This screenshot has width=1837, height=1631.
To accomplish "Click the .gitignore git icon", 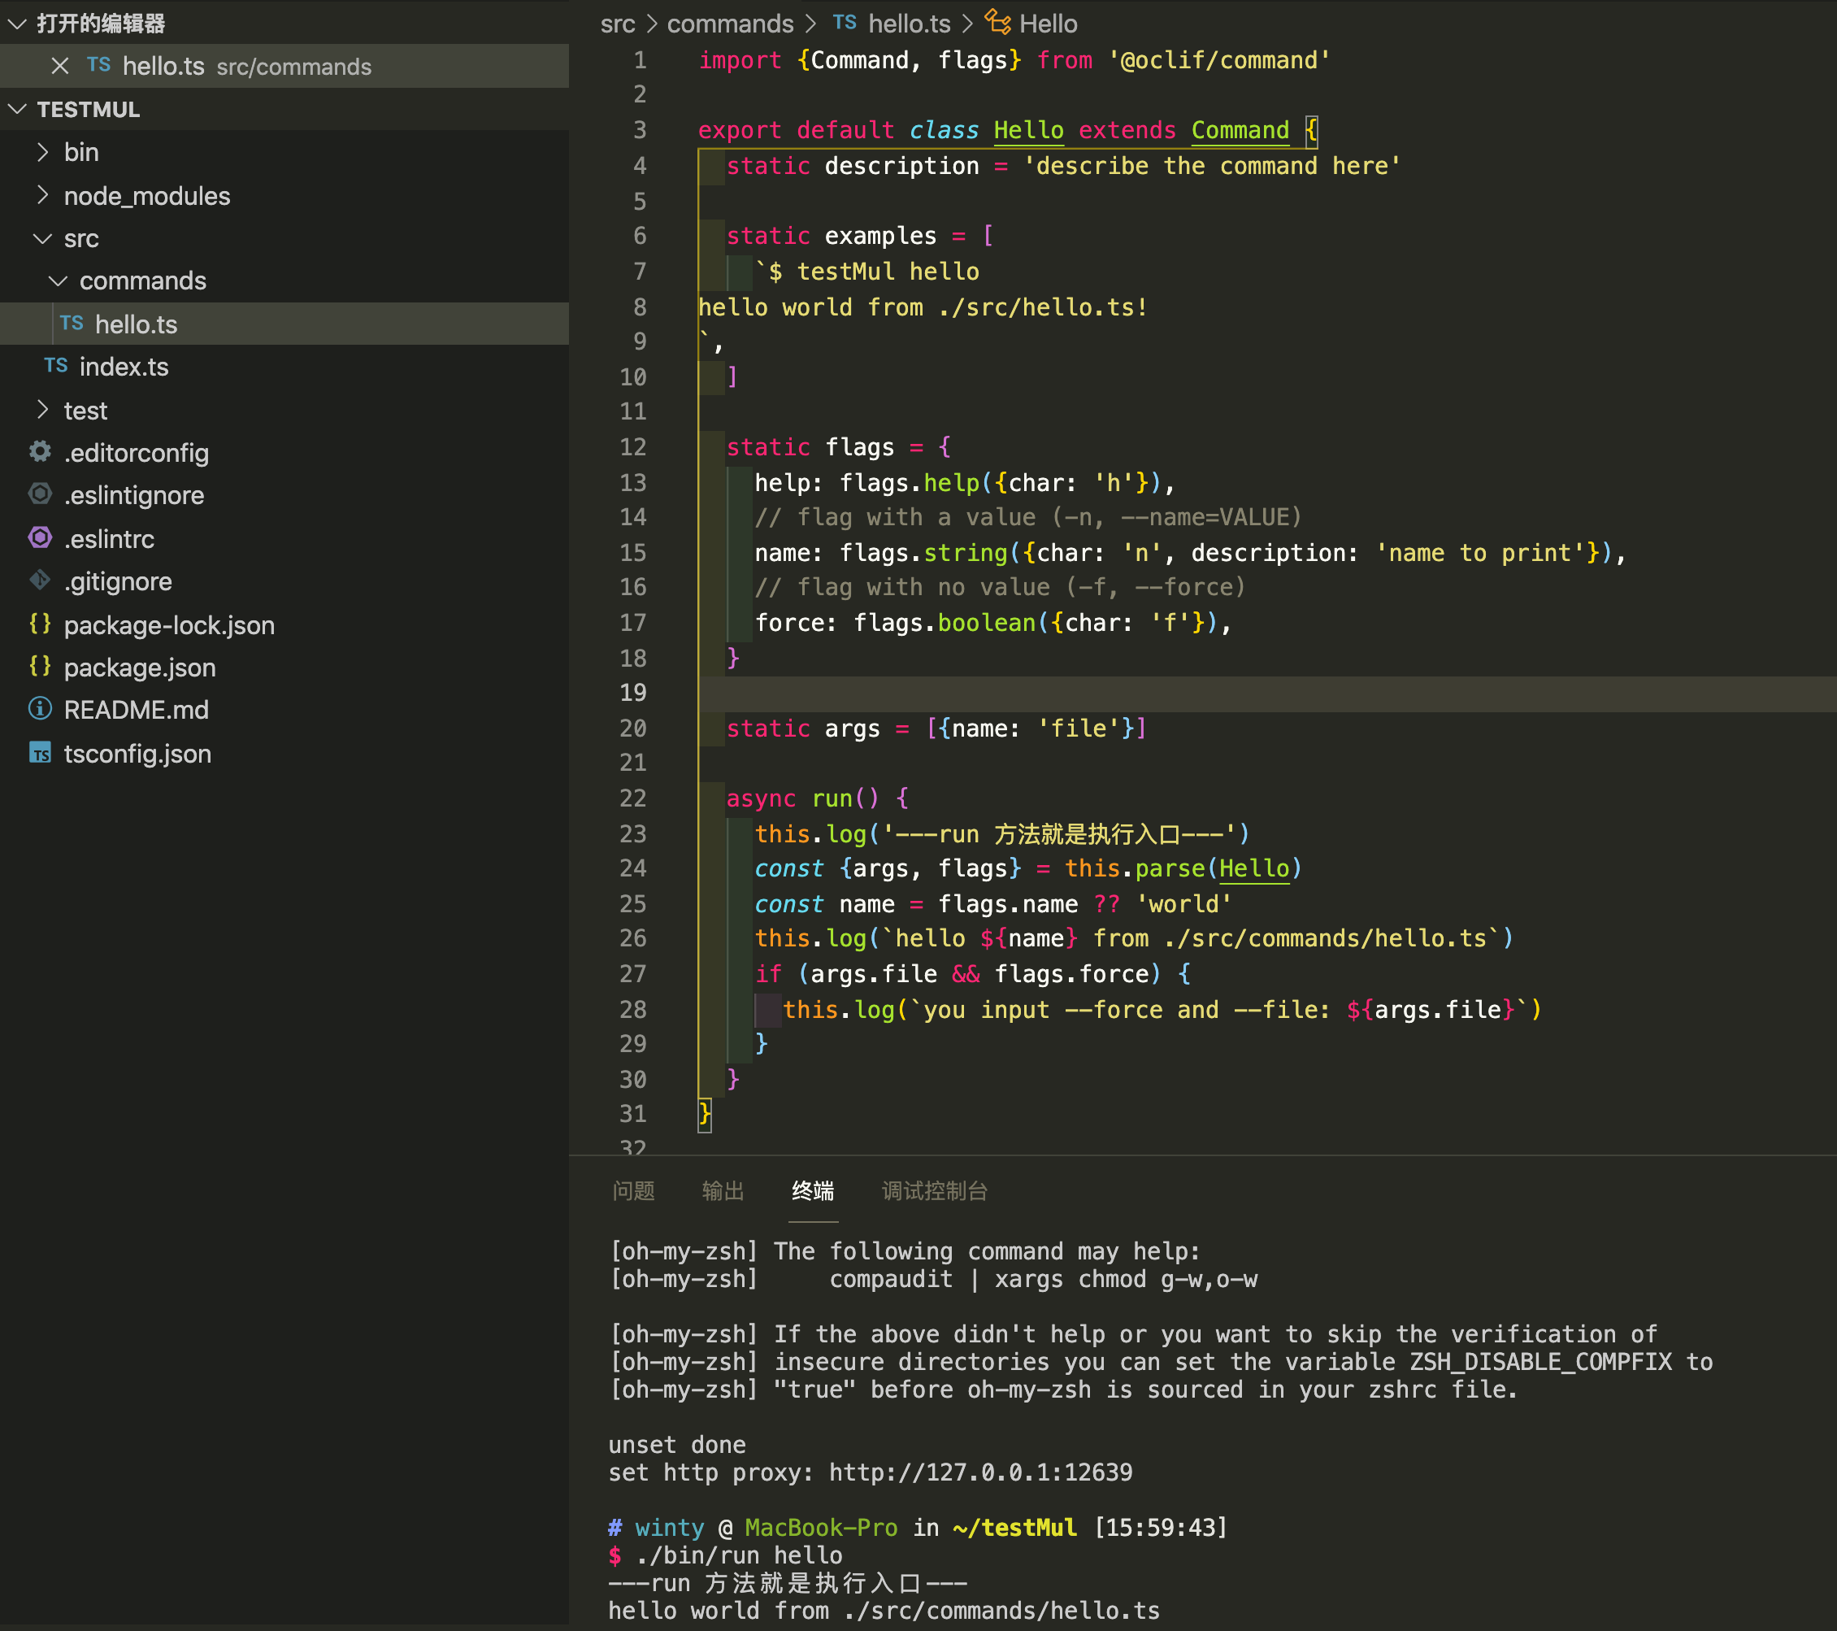I will pyautogui.click(x=41, y=580).
